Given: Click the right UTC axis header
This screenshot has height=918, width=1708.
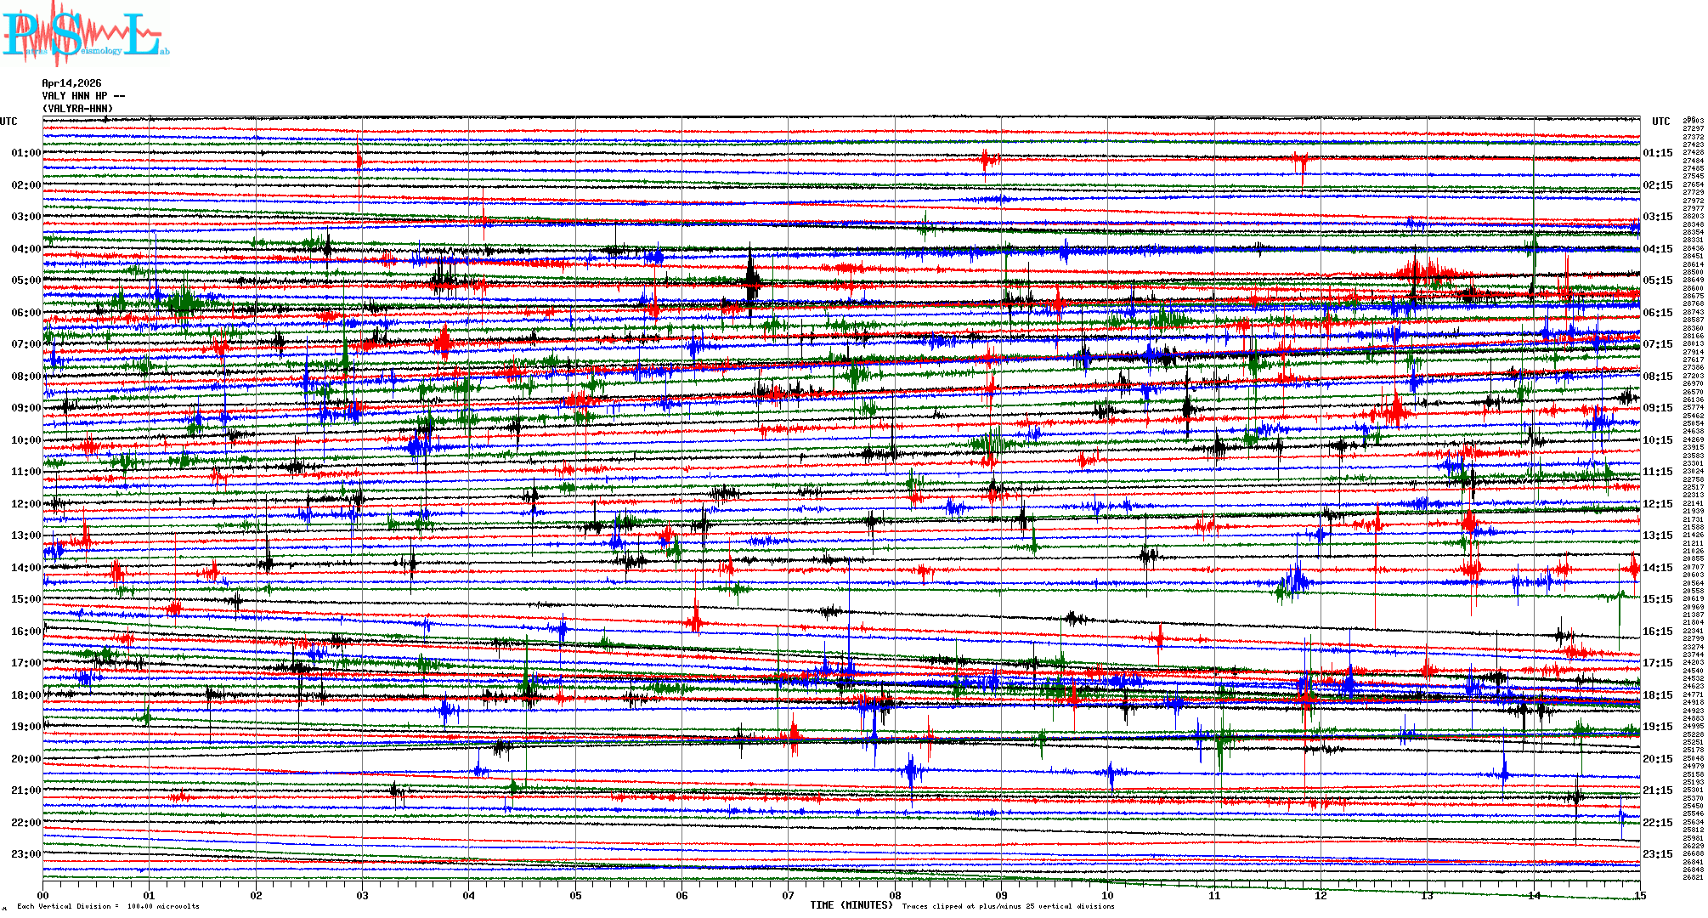Looking at the screenshot, I should click(1660, 122).
